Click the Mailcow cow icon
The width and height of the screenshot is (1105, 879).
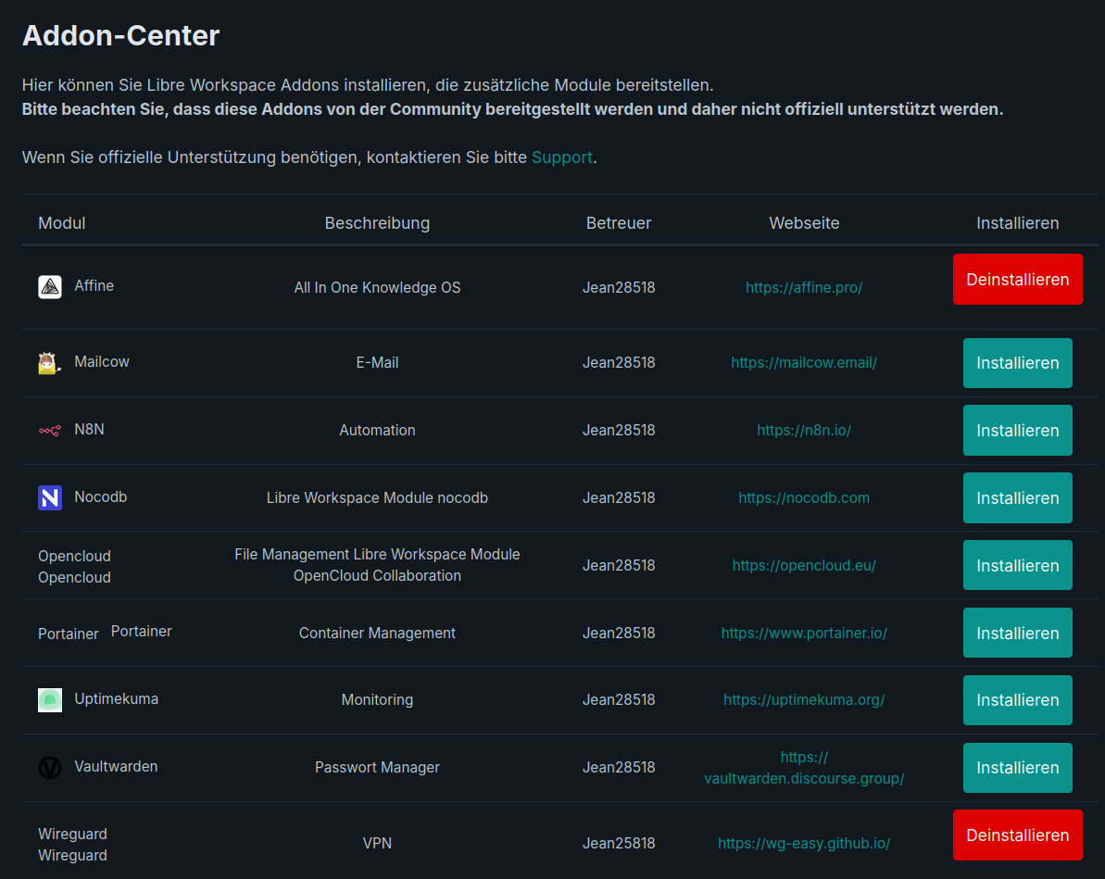click(50, 363)
